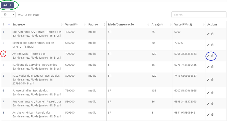Delete the R. Jose Mindlin row

coord(212,92)
